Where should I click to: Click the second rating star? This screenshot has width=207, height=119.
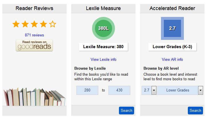coord(25,24)
